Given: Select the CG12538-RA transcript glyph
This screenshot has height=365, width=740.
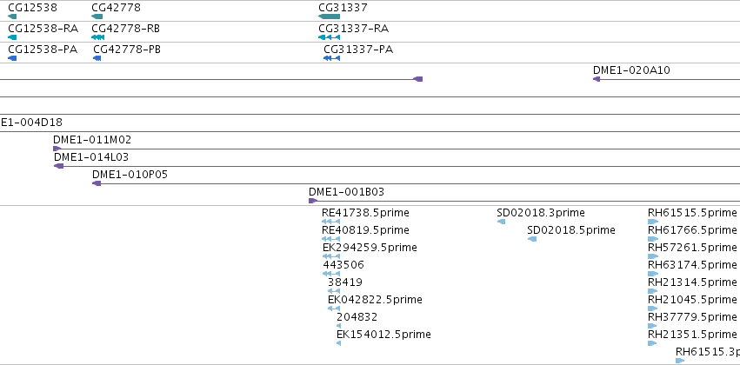Looking at the screenshot, I should [12, 37].
